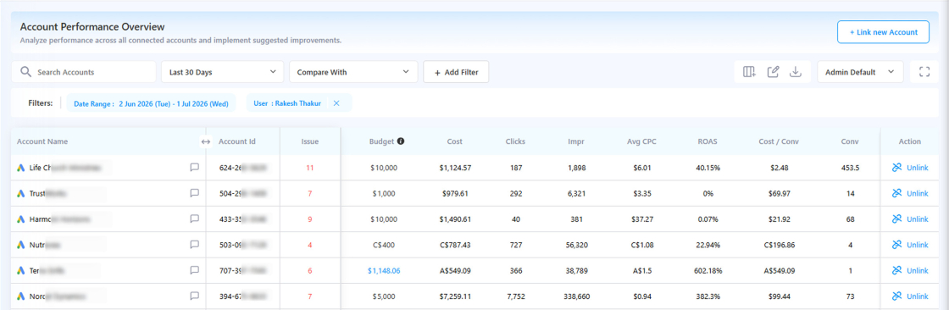The image size is (949, 310).
Task: Click Google Ads icon in Ter row
Action: point(20,271)
